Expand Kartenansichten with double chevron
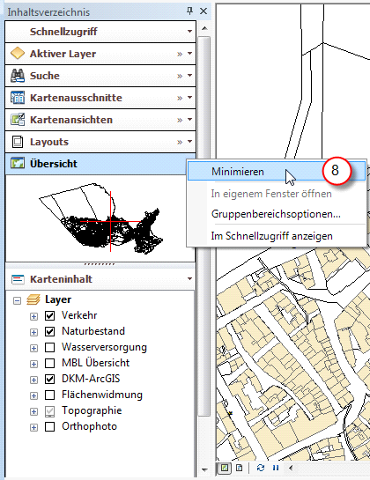Screen dimensions: 370x480 coord(180,121)
